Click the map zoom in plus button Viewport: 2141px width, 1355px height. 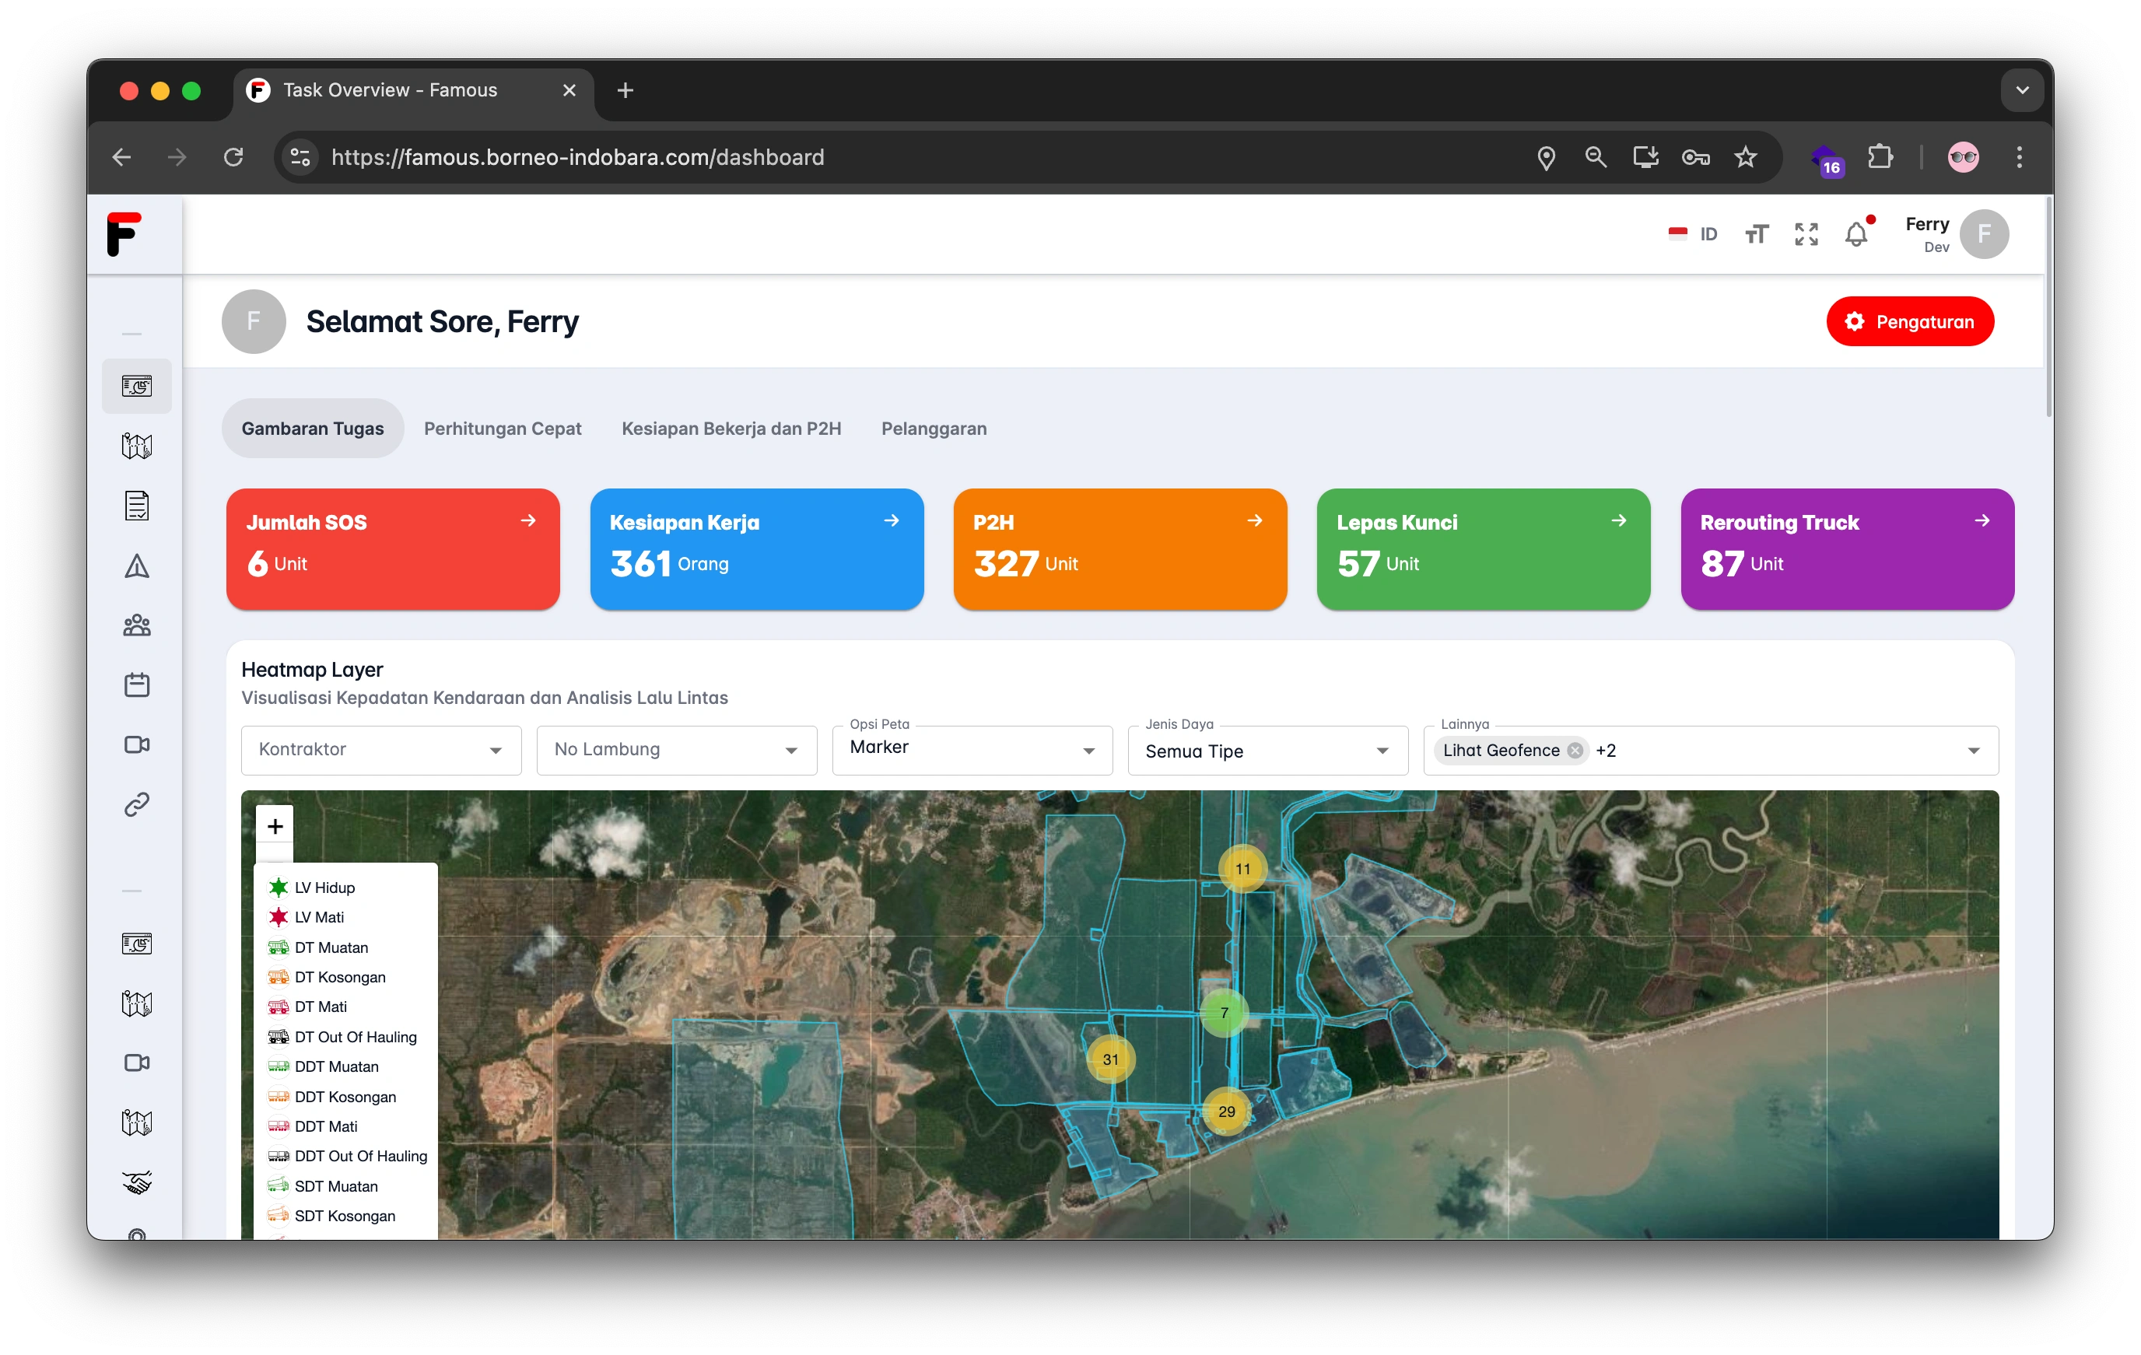[275, 826]
